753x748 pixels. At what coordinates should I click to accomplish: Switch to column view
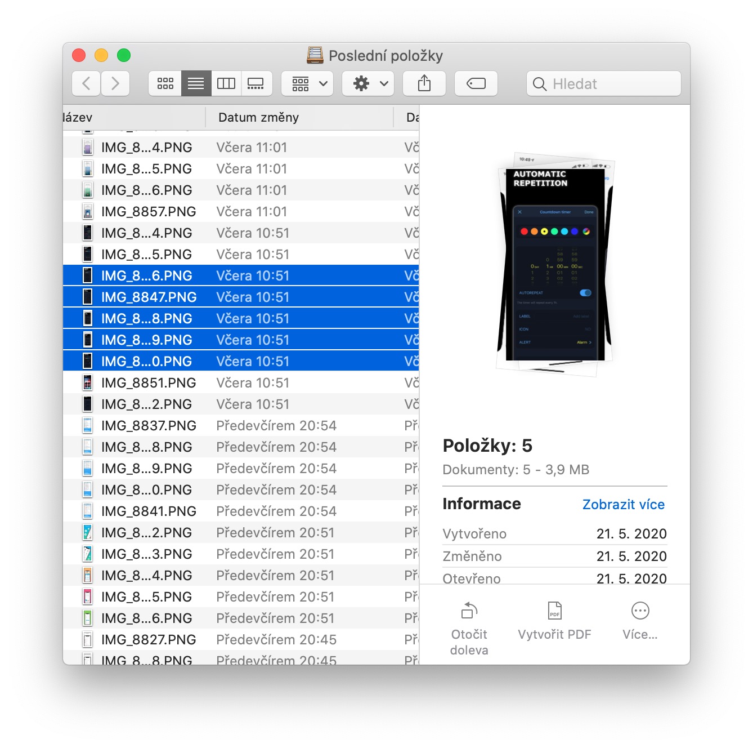click(226, 83)
